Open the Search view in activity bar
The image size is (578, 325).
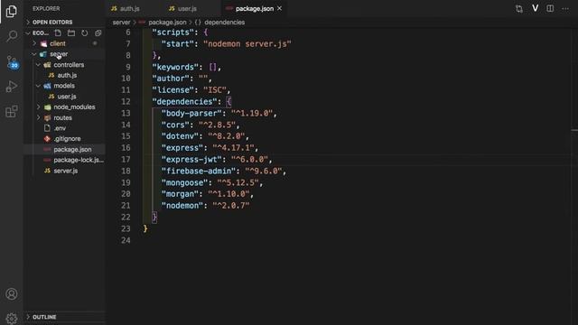coord(12,36)
